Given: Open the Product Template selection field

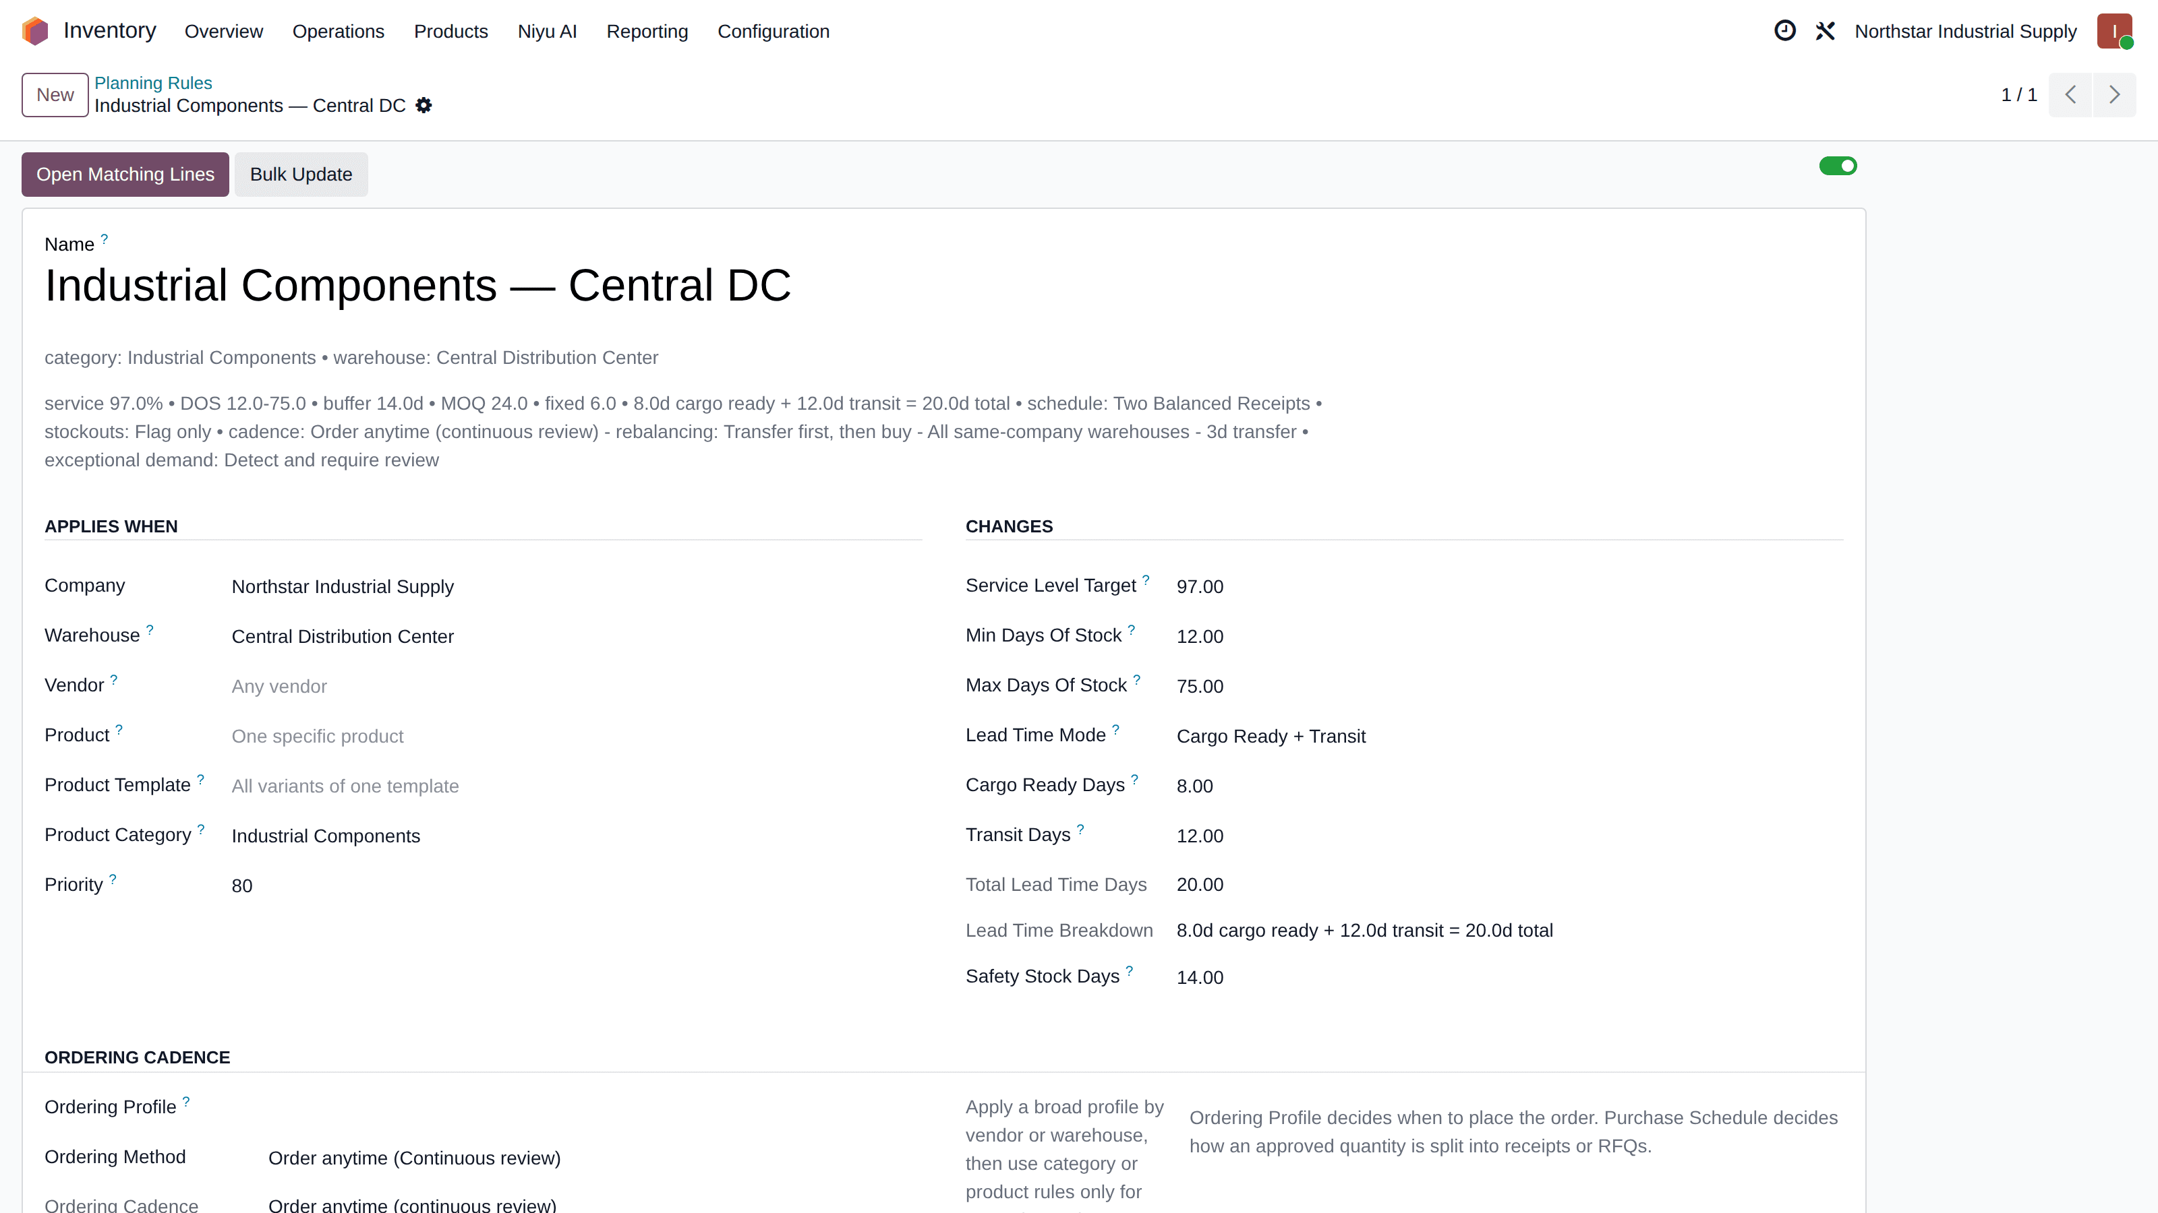Looking at the screenshot, I should point(577,786).
